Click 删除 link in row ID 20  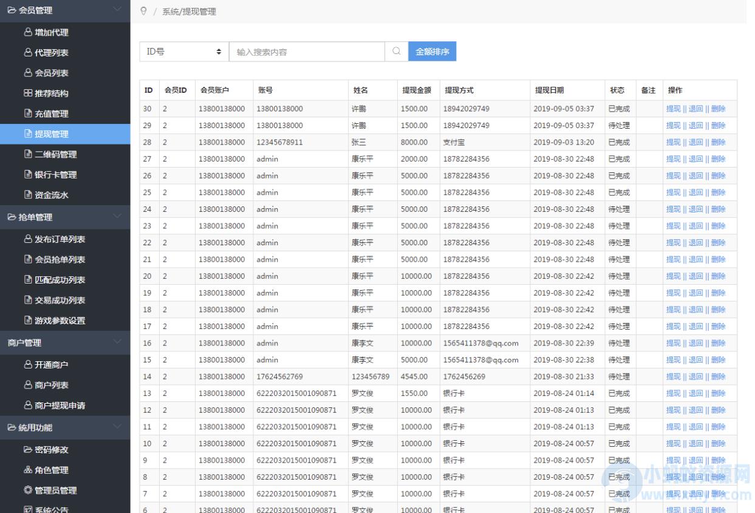(x=718, y=276)
